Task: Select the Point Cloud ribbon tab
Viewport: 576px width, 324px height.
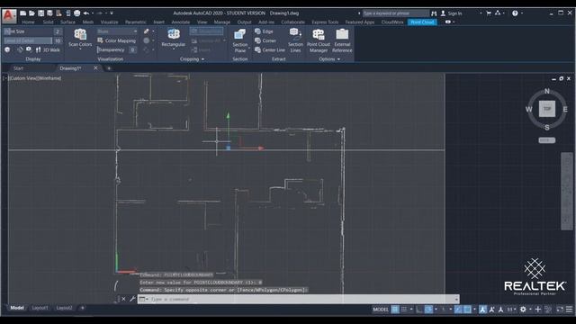Action: tap(422, 22)
